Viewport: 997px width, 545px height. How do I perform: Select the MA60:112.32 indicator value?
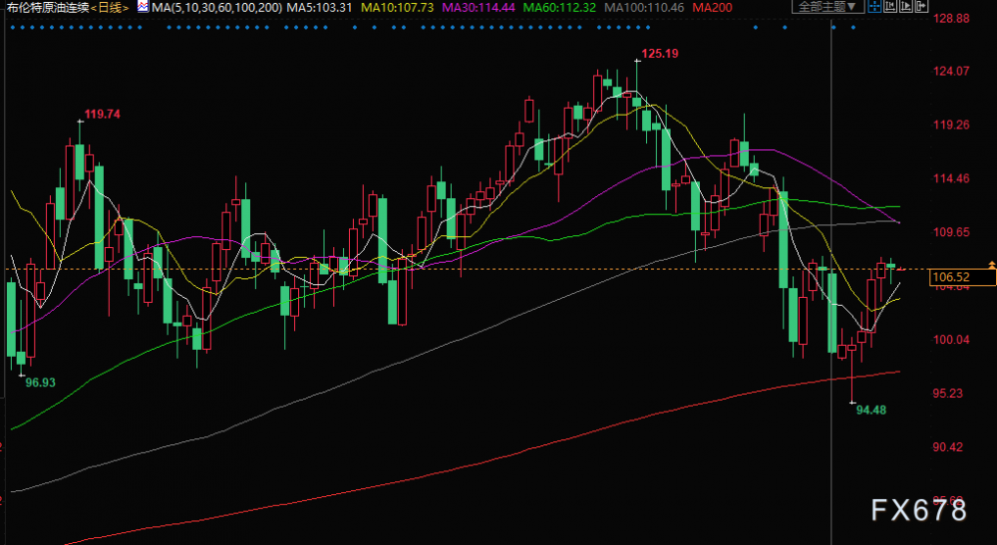[559, 8]
